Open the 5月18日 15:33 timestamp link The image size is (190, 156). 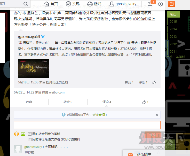pyautogui.click(x=28, y=82)
